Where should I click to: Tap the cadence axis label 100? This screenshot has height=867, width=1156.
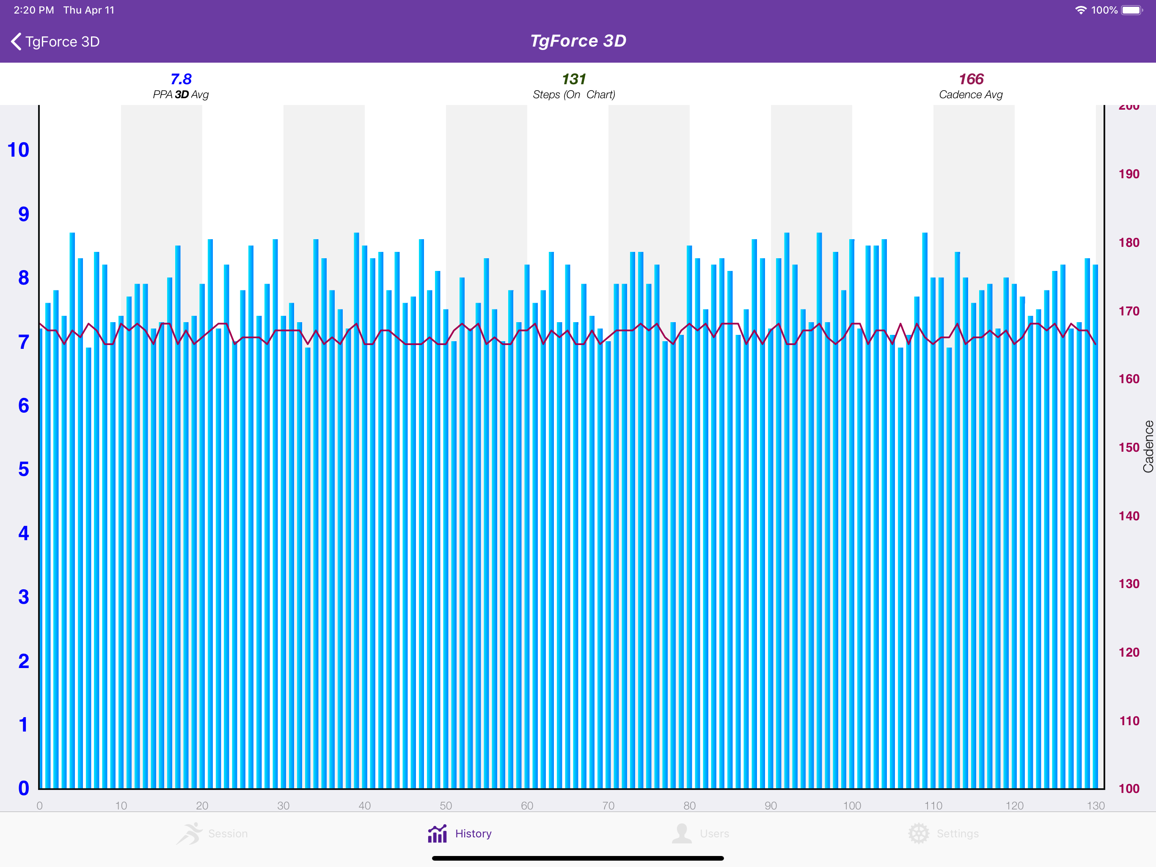(1129, 789)
